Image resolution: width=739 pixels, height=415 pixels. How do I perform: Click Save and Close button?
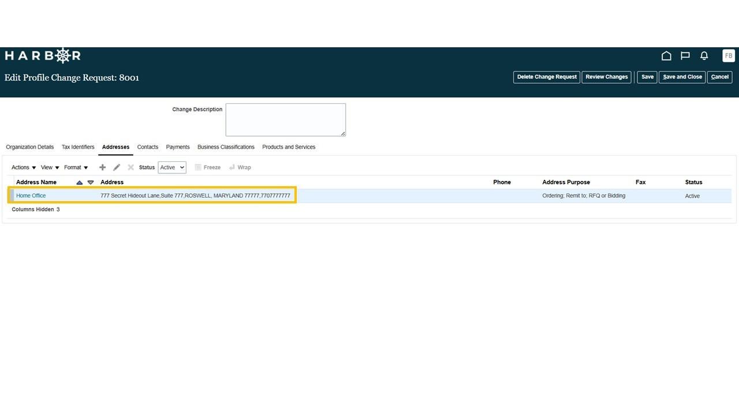click(682, 77)
